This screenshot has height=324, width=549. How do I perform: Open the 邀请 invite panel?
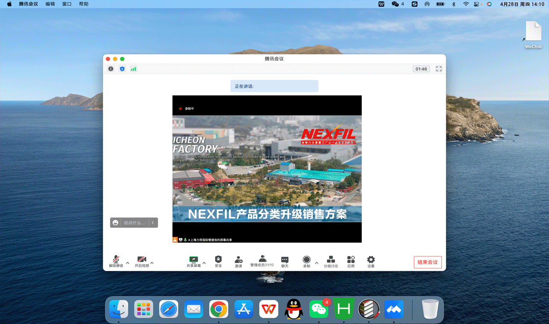tap(238, 261)
